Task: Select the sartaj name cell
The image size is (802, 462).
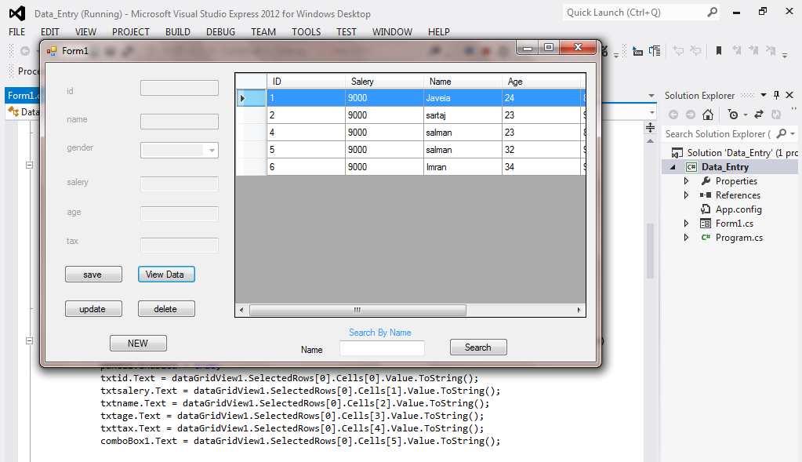Action: pos(463,115)
